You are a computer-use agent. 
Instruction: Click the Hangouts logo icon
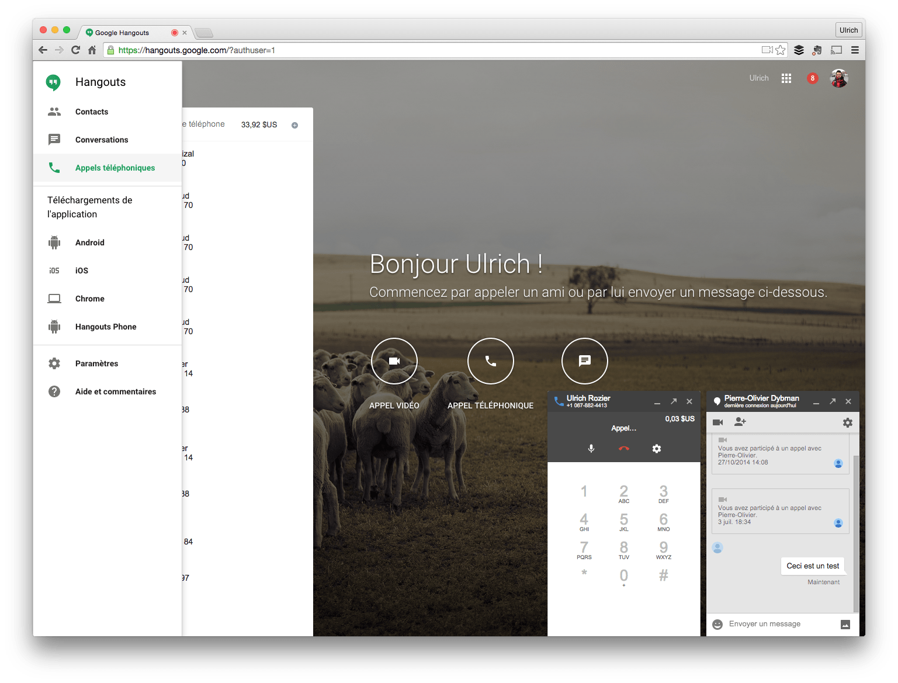[53, 82]
